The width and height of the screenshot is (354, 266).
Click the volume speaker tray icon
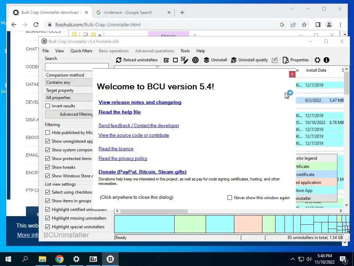coord(309,259)
